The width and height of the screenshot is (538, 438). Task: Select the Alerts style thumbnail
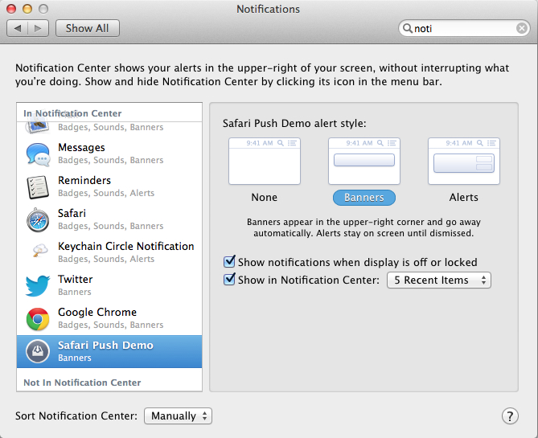pos(463,162)
